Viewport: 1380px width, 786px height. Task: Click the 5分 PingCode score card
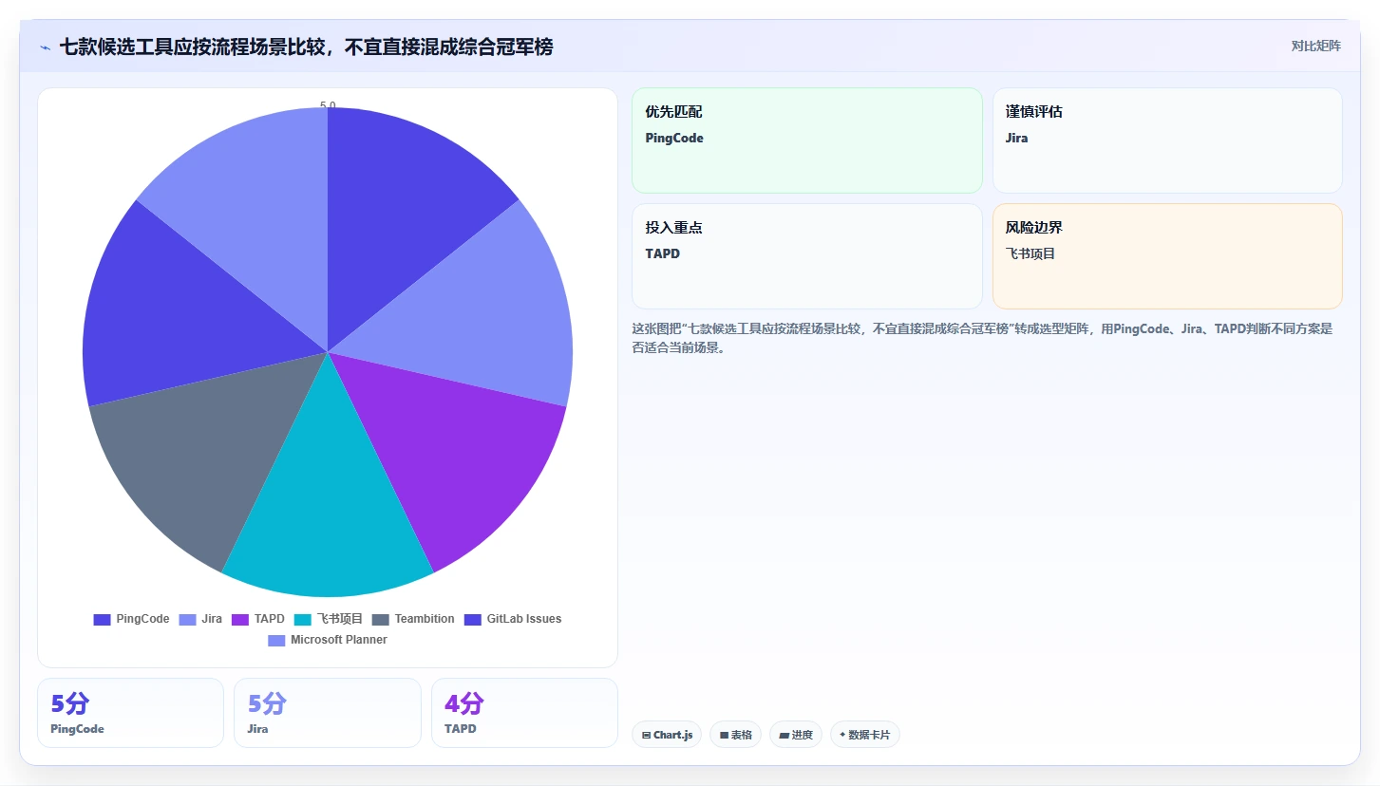(x=130, y=713)
